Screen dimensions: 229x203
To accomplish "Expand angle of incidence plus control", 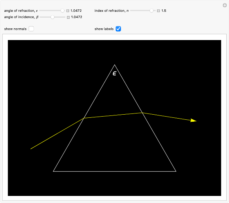I will tap(68, 17).
